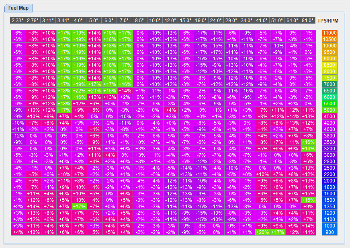Click the 6000 RPM row label

(x=330, y=97)
